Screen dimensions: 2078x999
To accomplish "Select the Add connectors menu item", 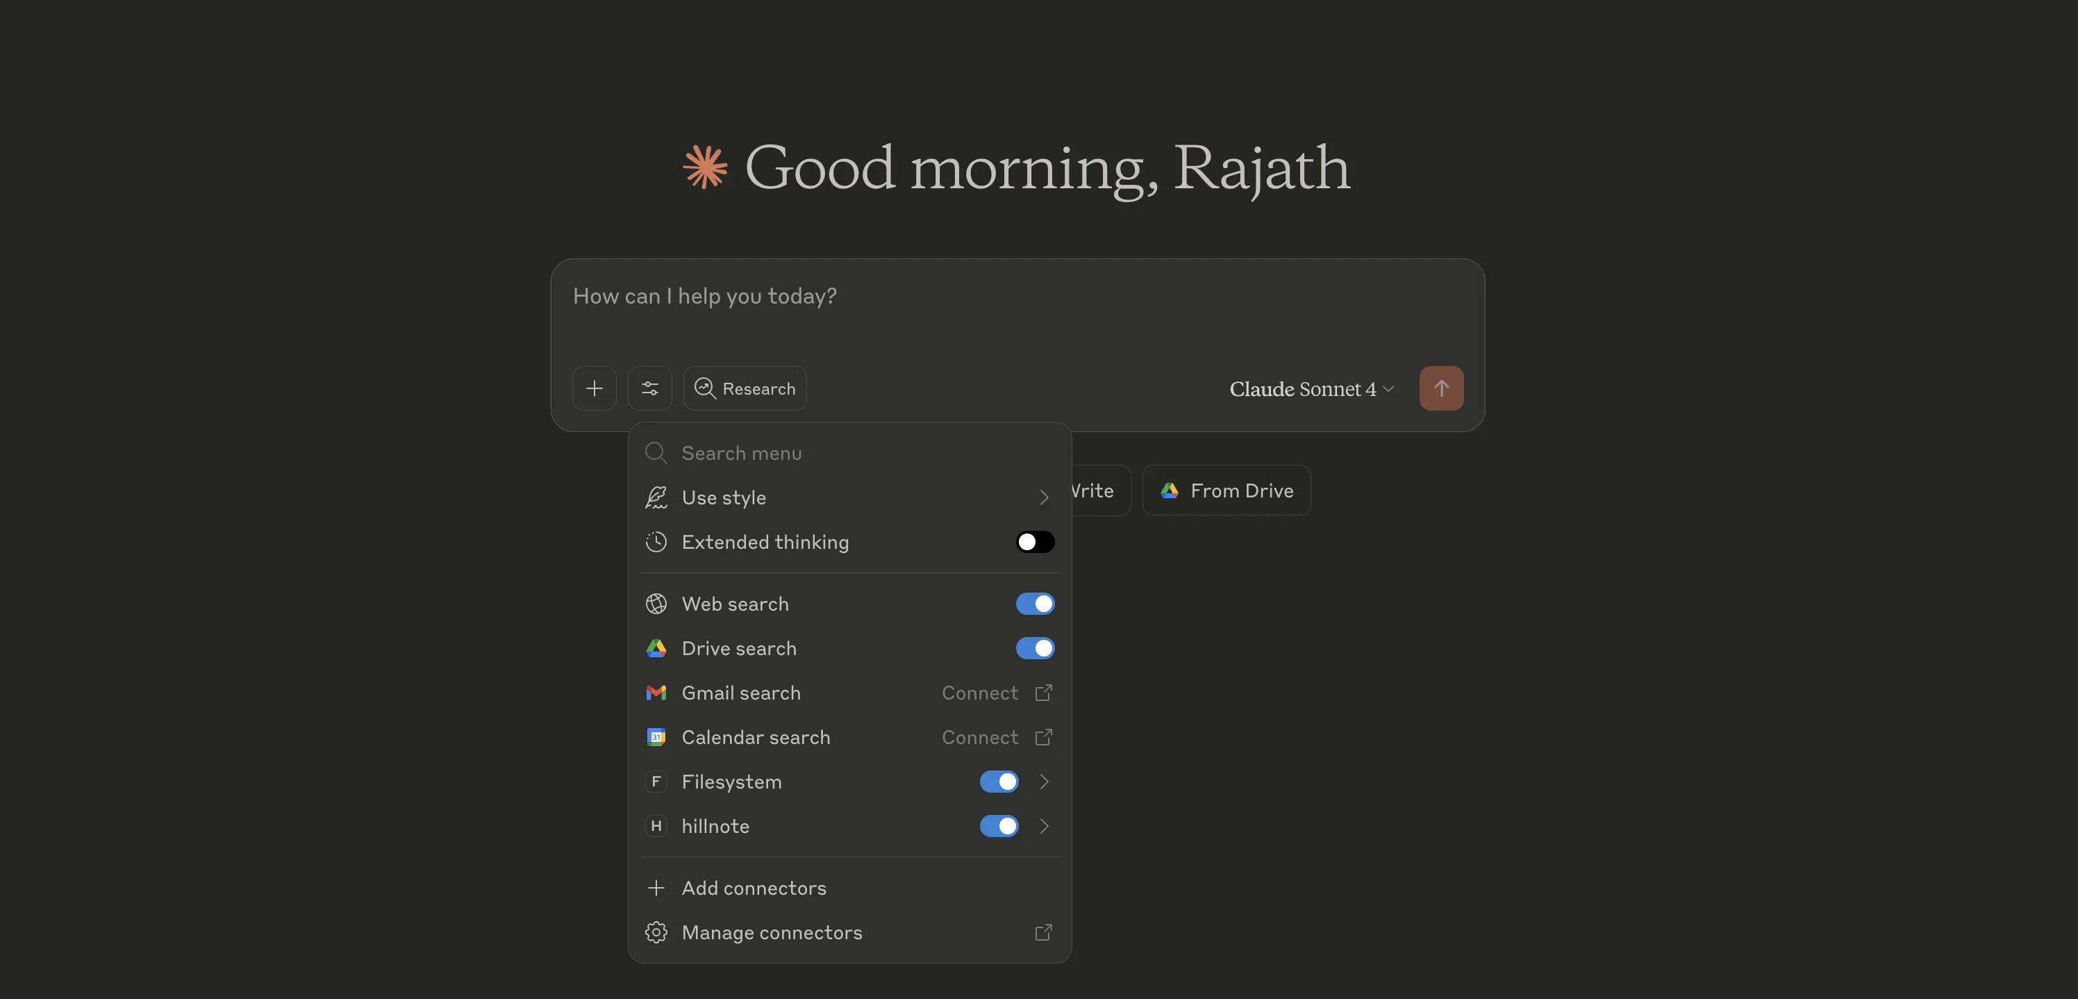I will click(x=754, y=888).
